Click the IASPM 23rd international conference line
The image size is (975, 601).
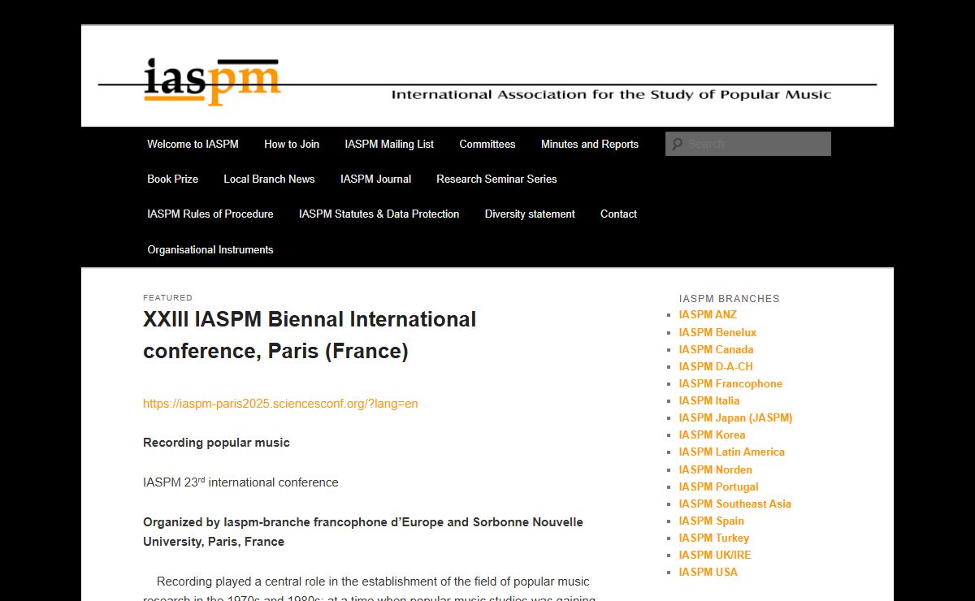coord(240,482)
